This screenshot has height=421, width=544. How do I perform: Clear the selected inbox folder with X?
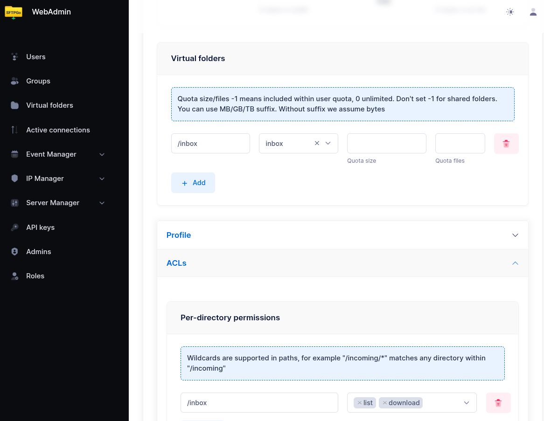(x=317, y=144)
